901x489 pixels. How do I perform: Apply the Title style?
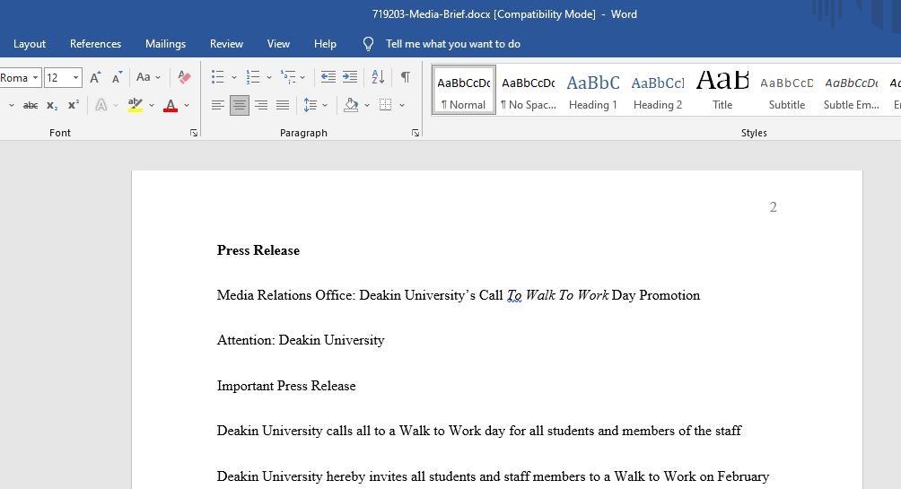pos(722,91)
